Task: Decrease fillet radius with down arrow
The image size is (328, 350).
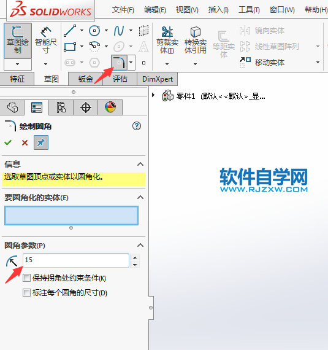Action: click(135, 265)
